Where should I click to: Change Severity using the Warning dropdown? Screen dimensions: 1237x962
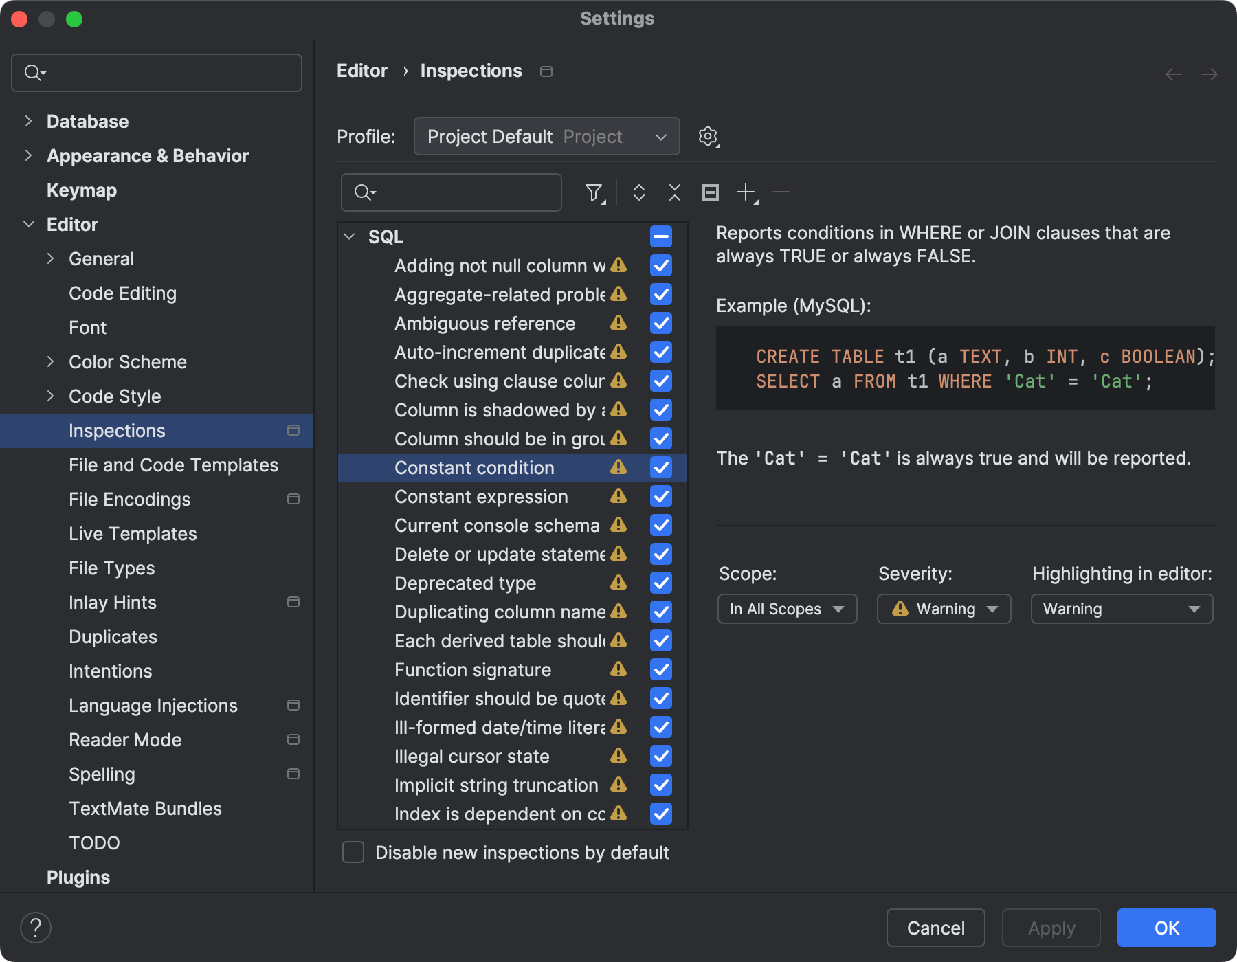coord(943,608)
